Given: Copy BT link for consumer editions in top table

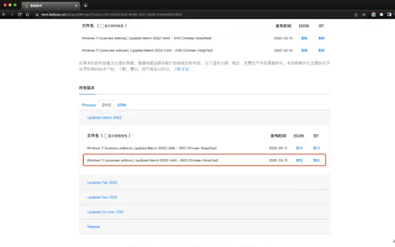Looking at the screenshot, I should pos(321,50).
